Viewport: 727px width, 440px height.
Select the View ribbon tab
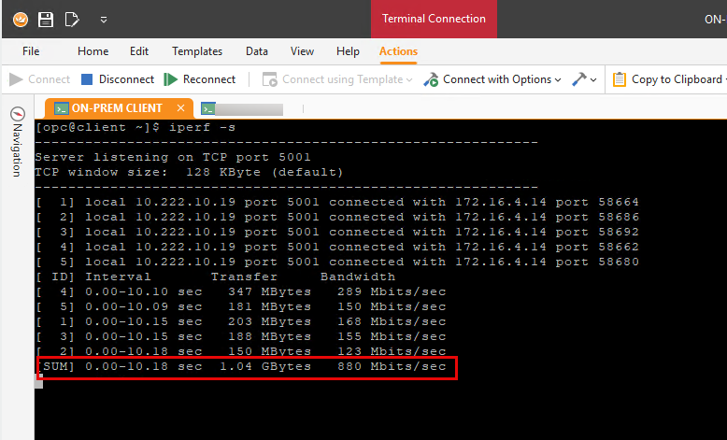coord(302,51)
